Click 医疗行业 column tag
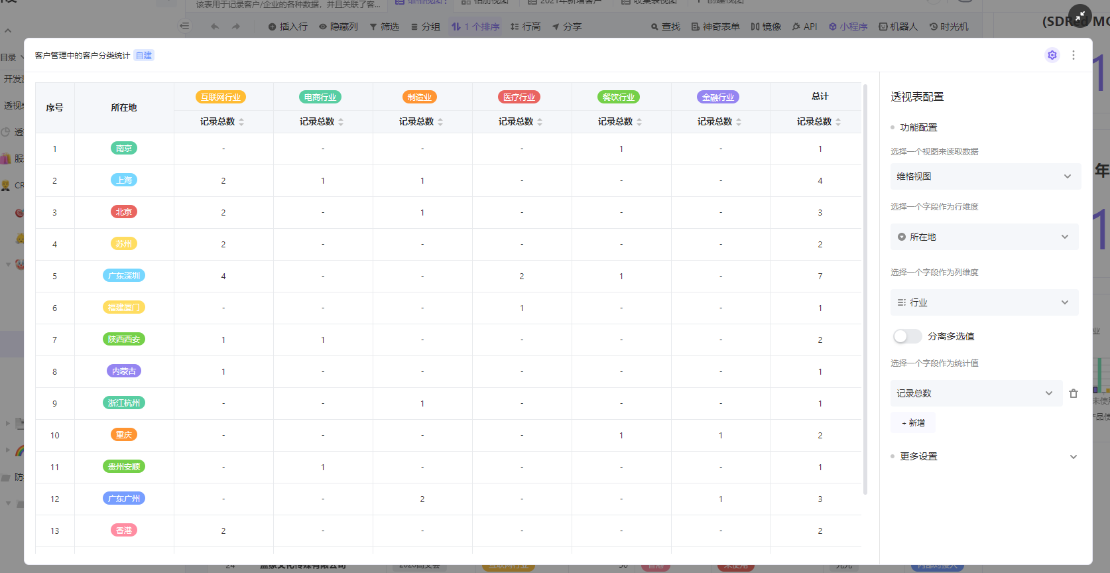Viewport: 1110px width, 573px height. [519, 97]
